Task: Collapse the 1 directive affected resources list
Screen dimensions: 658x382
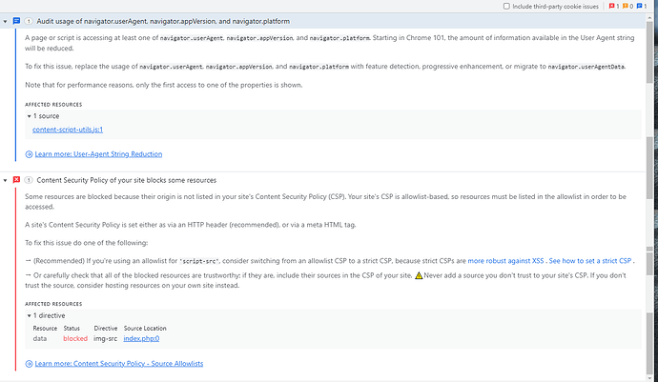Action: [29, 315]
